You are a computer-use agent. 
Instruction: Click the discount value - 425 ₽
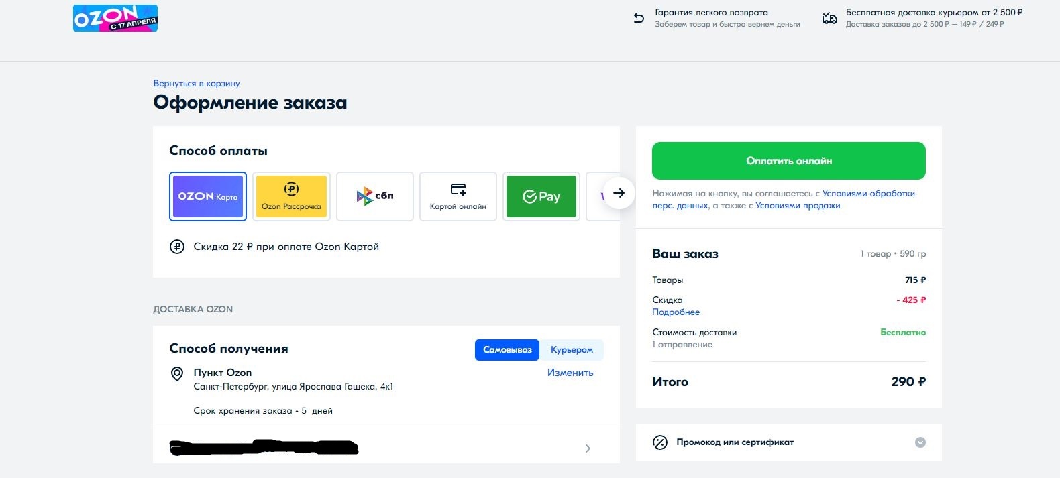(911, 300)
